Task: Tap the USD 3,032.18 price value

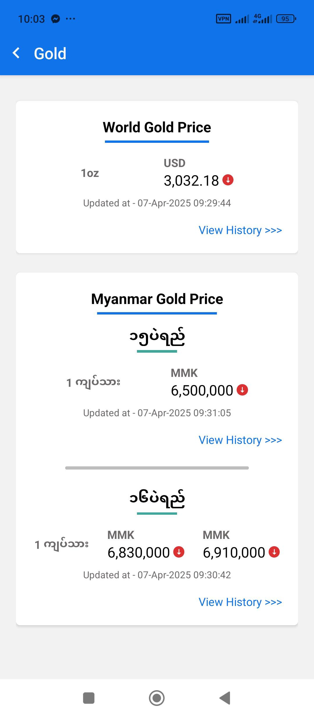Action: (191, 181)
